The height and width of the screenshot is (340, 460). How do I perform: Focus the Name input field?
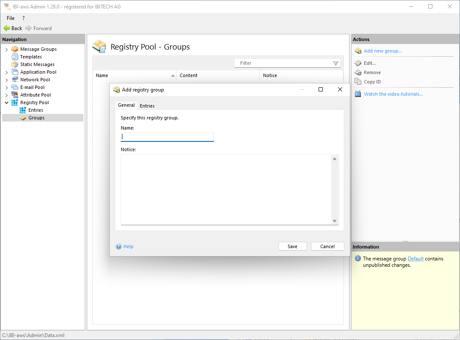pyautogui.click(x=167, y=137)
